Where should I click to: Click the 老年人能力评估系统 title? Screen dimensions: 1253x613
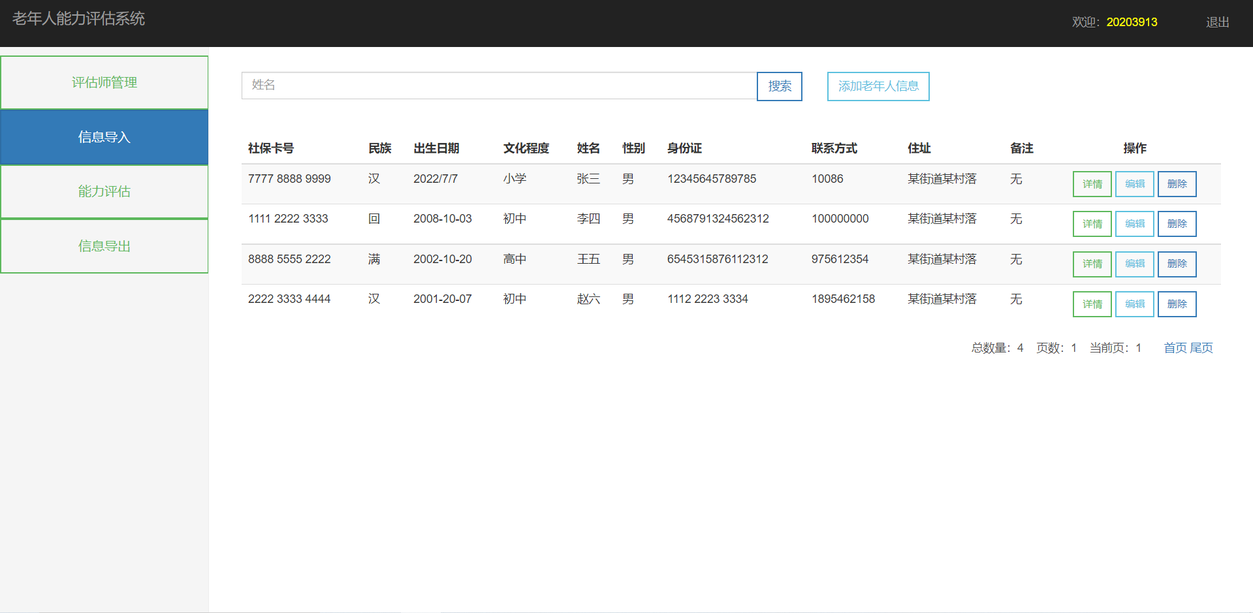tap(78, 18)
